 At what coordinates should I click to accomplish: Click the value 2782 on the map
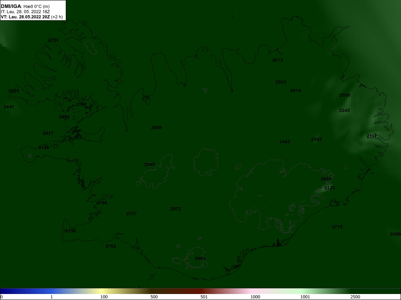pos(111,246)
